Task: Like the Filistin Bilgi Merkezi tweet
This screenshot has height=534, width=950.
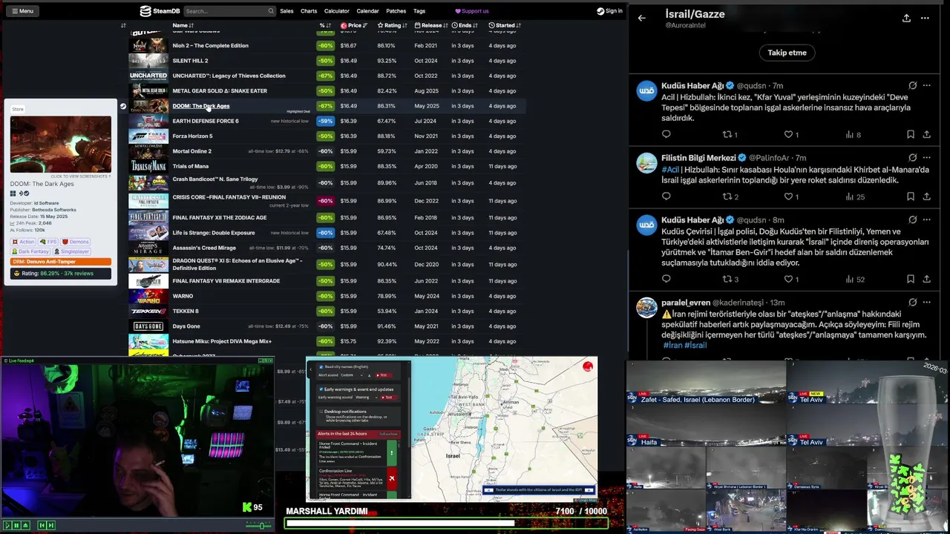Action: point(788,197)
